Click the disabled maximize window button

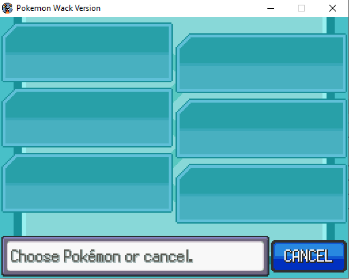(x=301, y=8)
